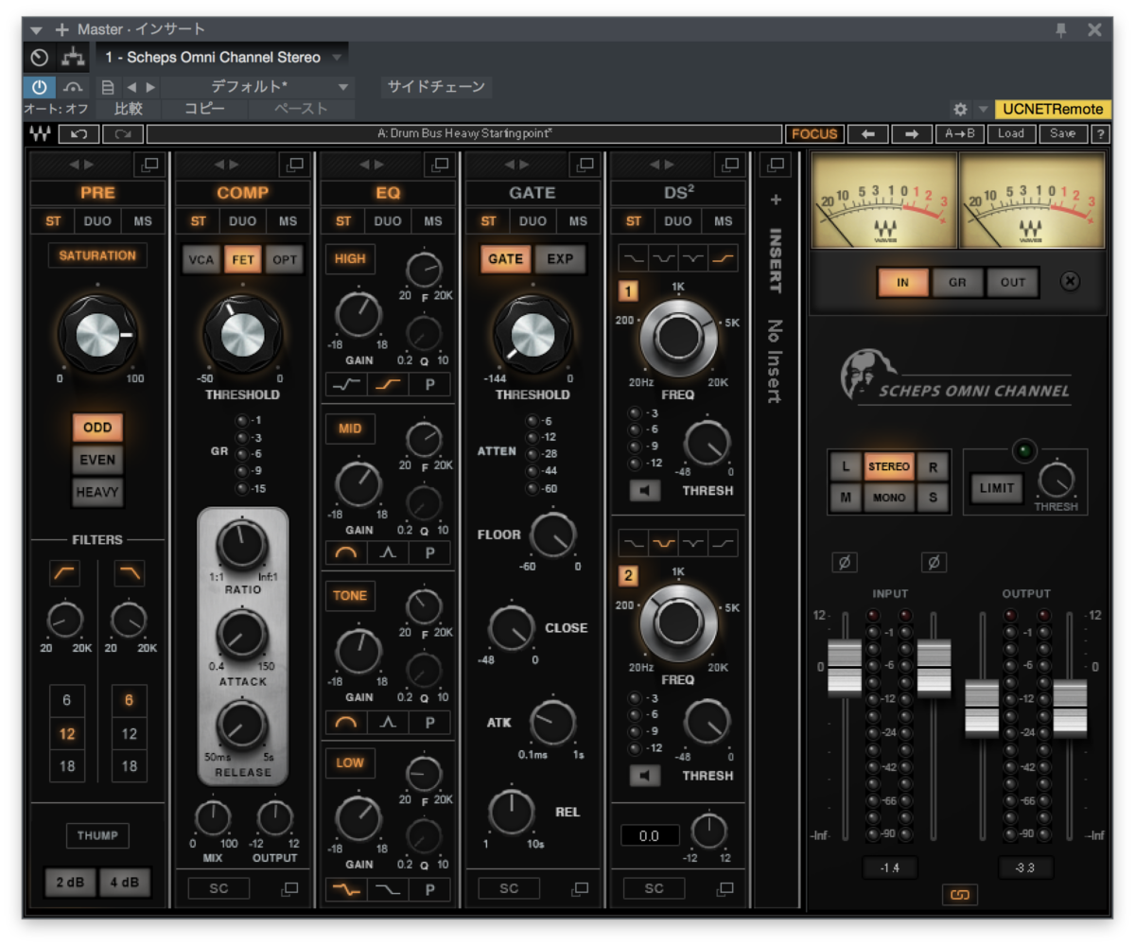Click the 比較 compare button
The height and width of the screenshot is (946, 1135).
click(x=129, y=109)
